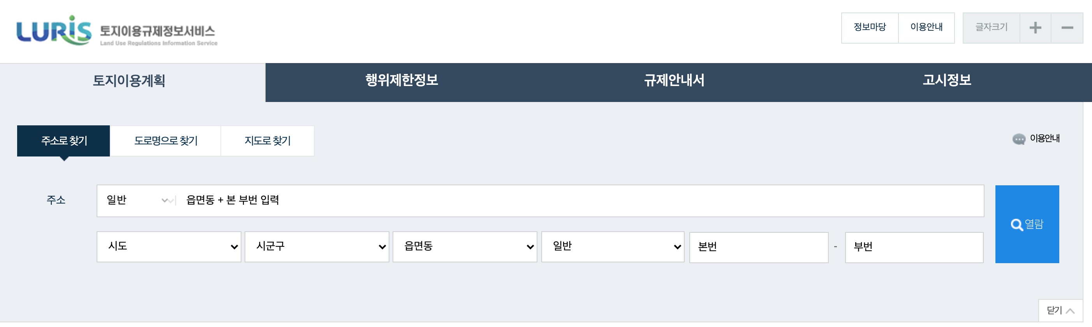Image resolution: width=1092 pixels, height=327 pixels.
Task: Open the 시군구 dropdown
Action: click(x=317, y=246)
